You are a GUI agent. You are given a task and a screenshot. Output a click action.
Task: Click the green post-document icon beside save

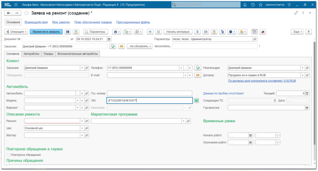(76, 32)
